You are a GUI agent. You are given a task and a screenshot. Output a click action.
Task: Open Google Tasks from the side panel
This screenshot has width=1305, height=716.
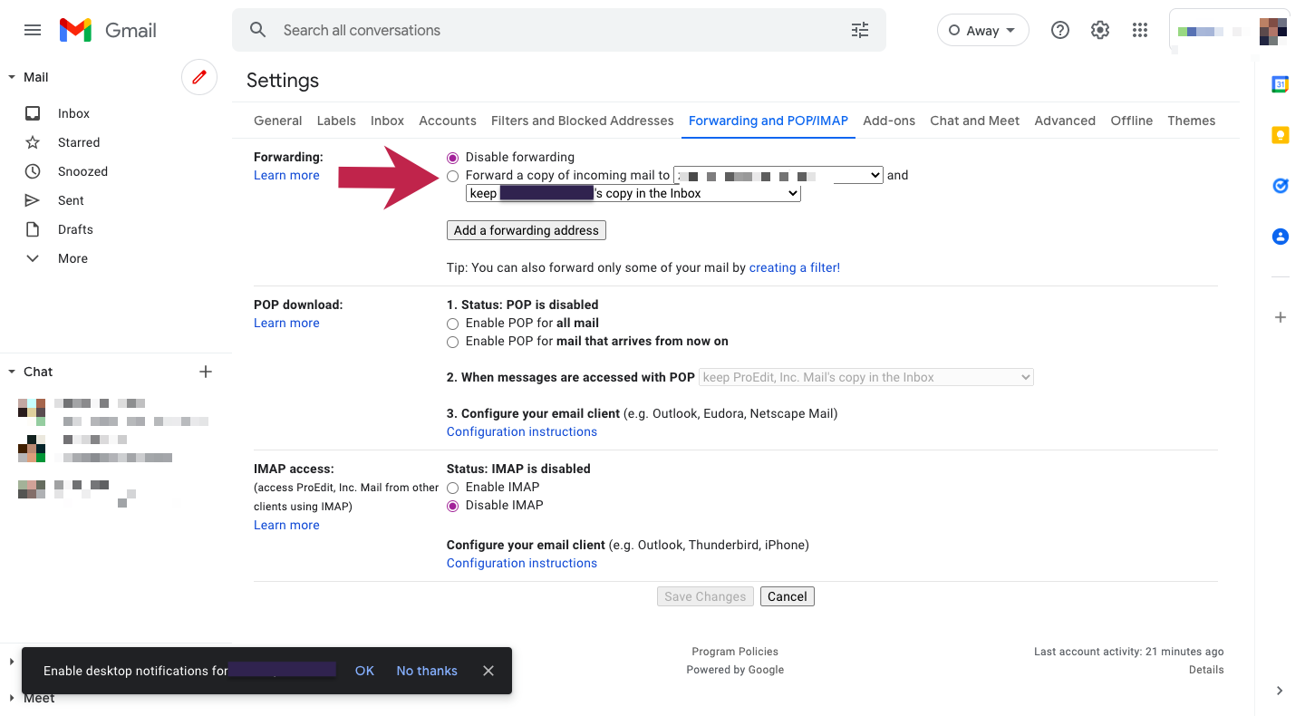tap(1280, 185)
